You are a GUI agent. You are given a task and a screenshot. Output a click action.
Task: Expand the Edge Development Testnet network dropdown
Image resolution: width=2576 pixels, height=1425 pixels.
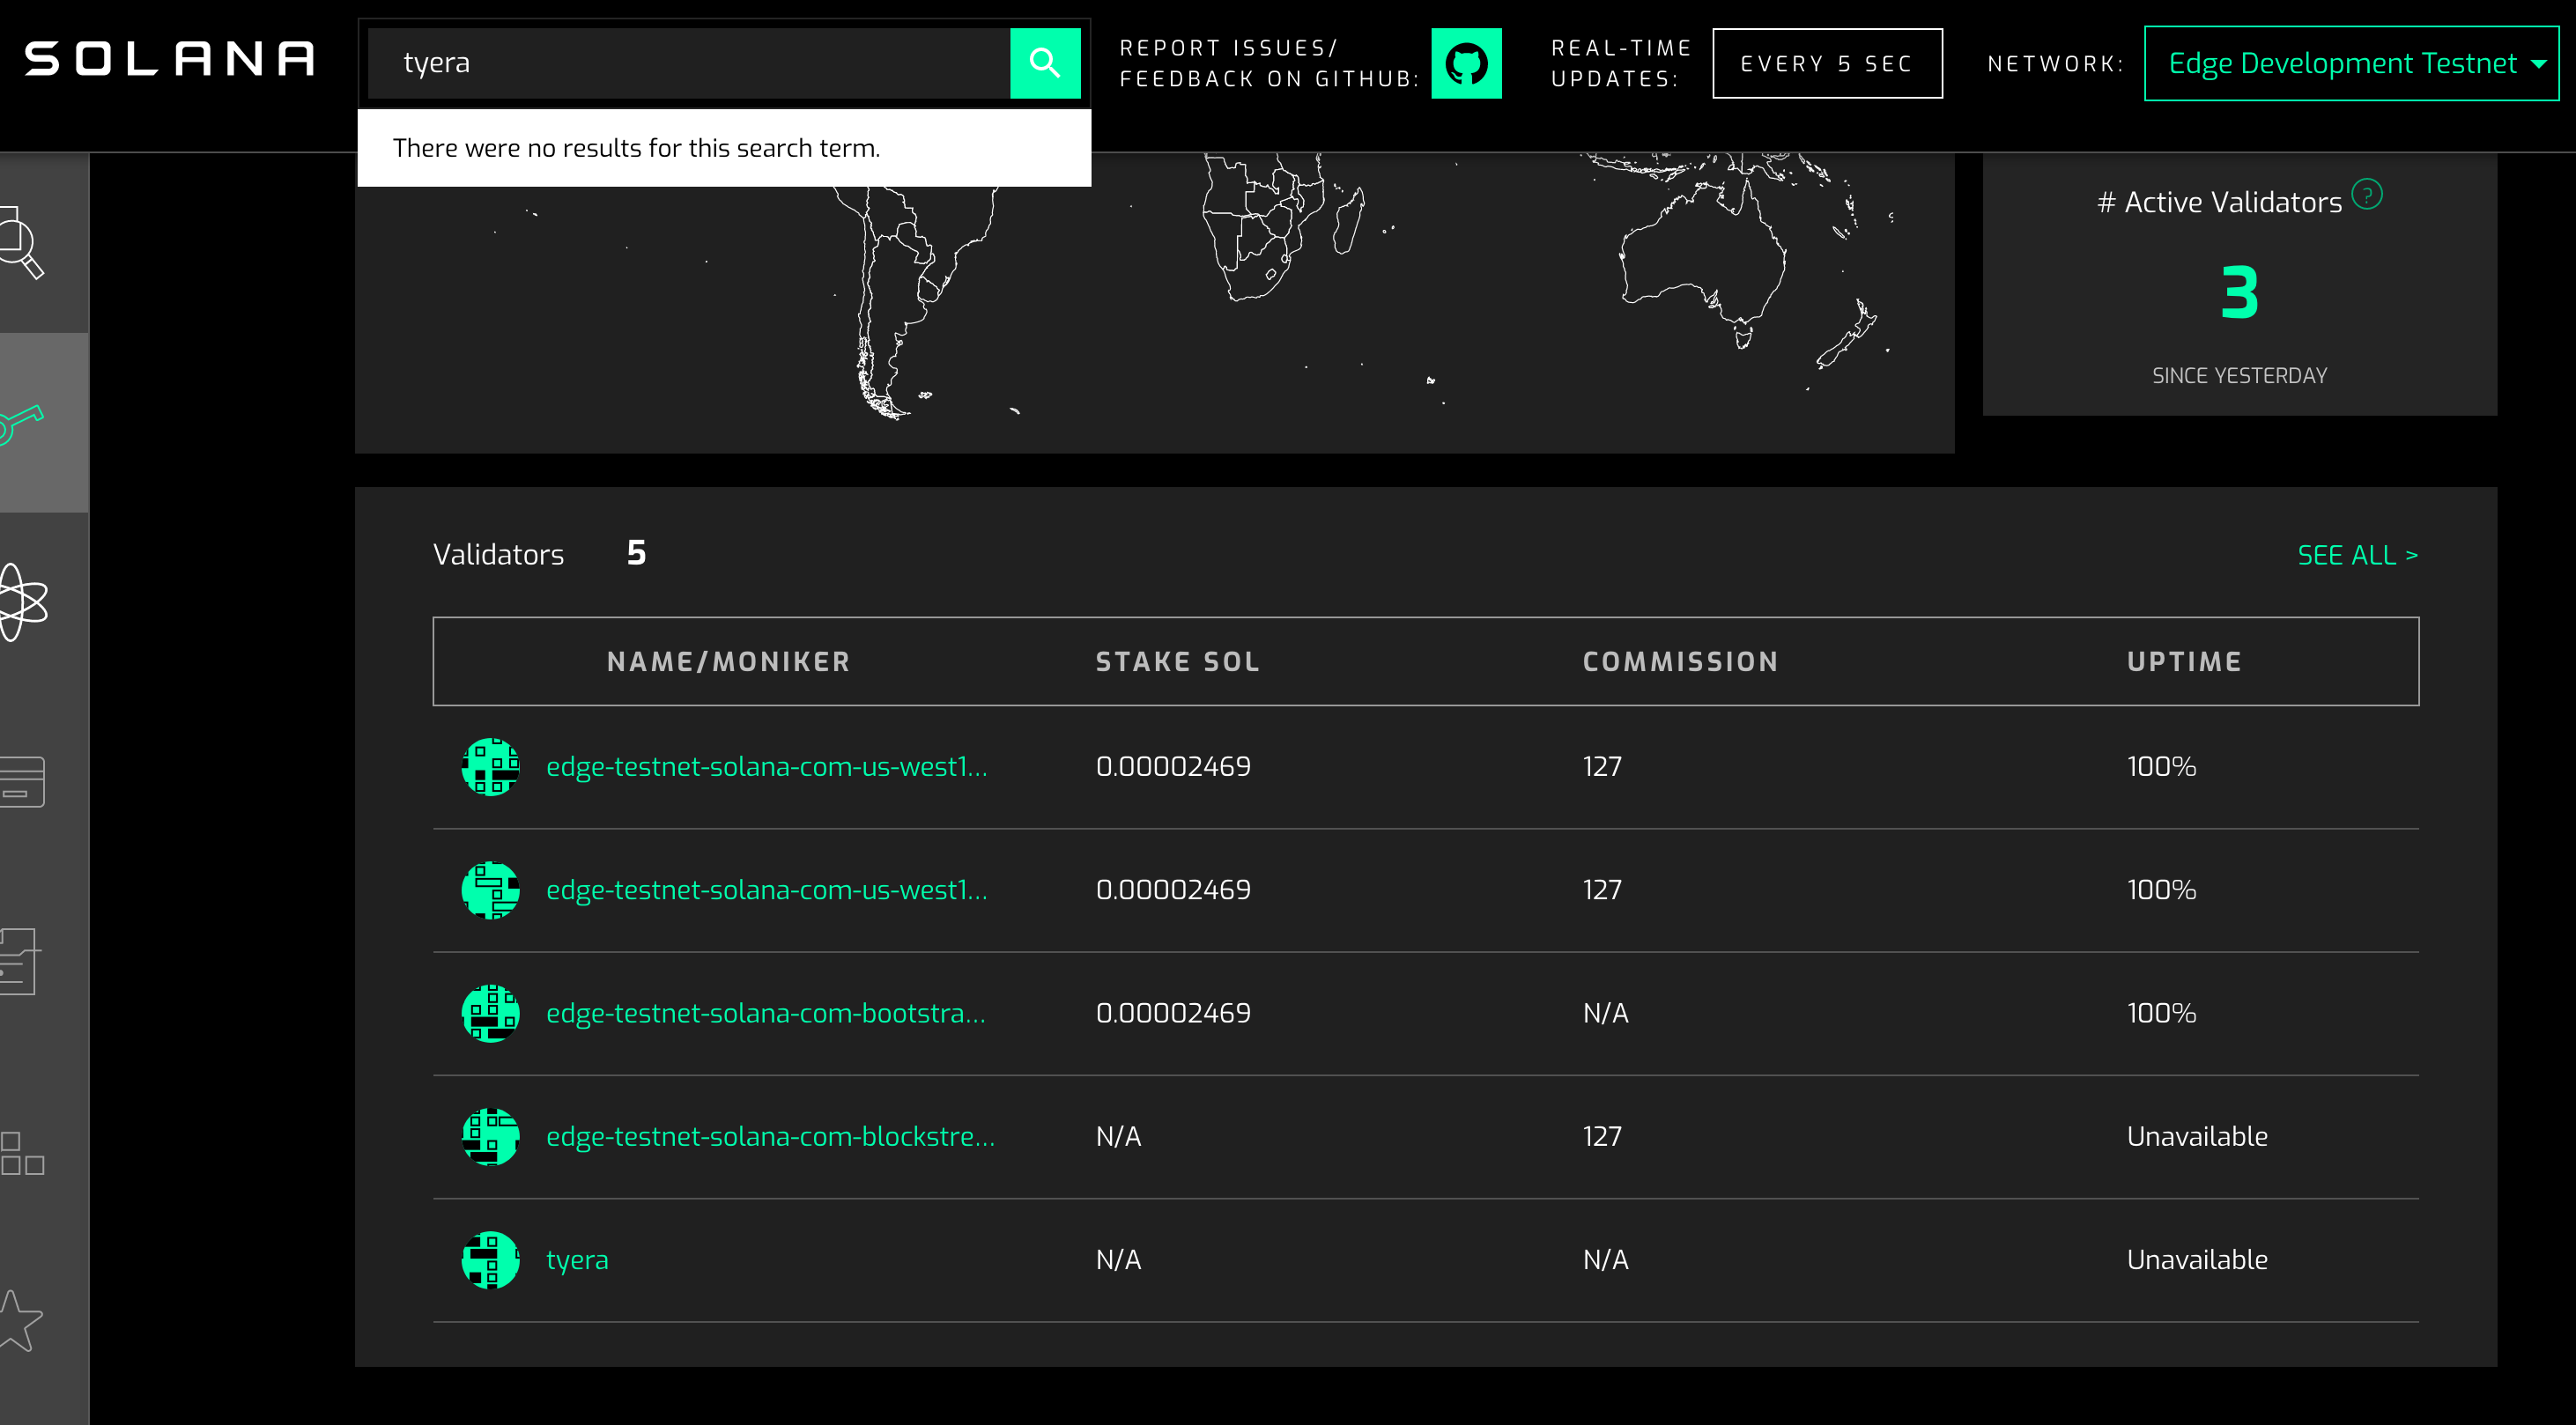2341,63
